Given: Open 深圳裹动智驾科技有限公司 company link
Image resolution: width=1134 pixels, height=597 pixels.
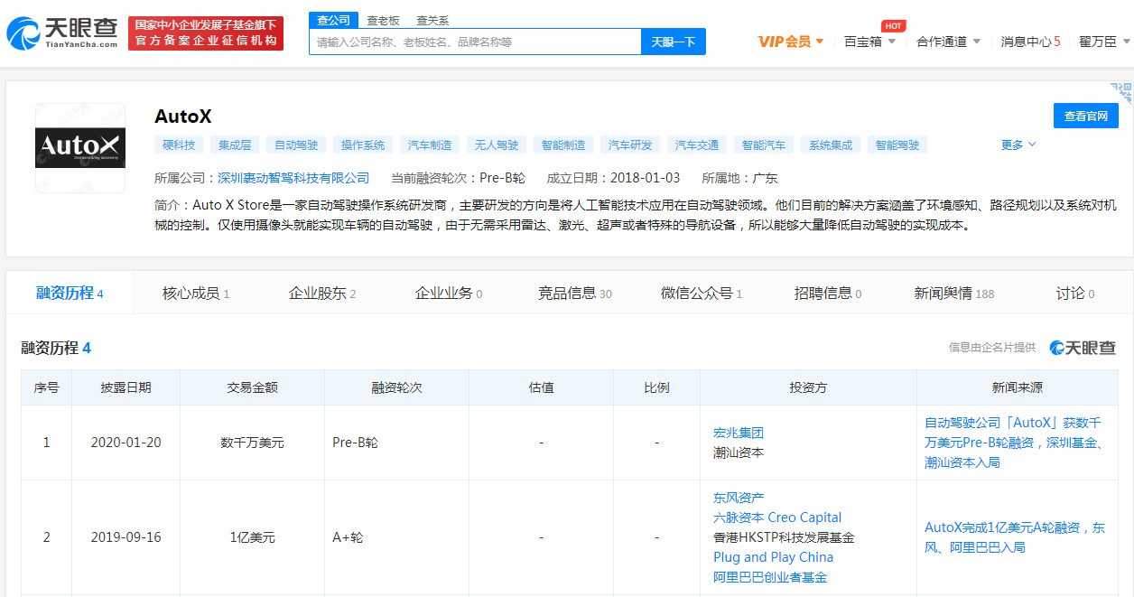Looking at the screenshot, I should [x=293, y=178].
